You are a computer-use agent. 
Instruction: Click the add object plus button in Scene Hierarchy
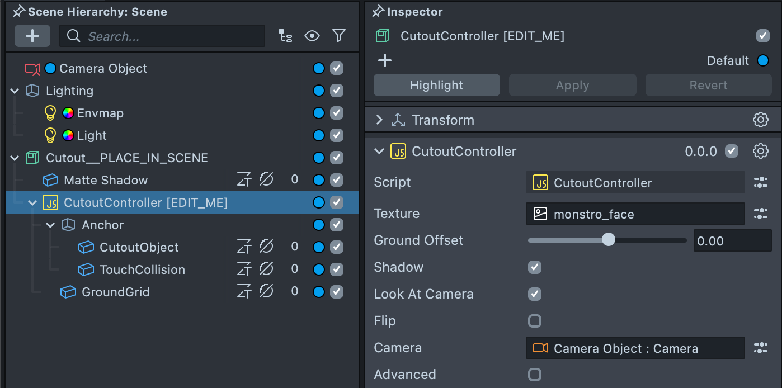coord(32,36)
